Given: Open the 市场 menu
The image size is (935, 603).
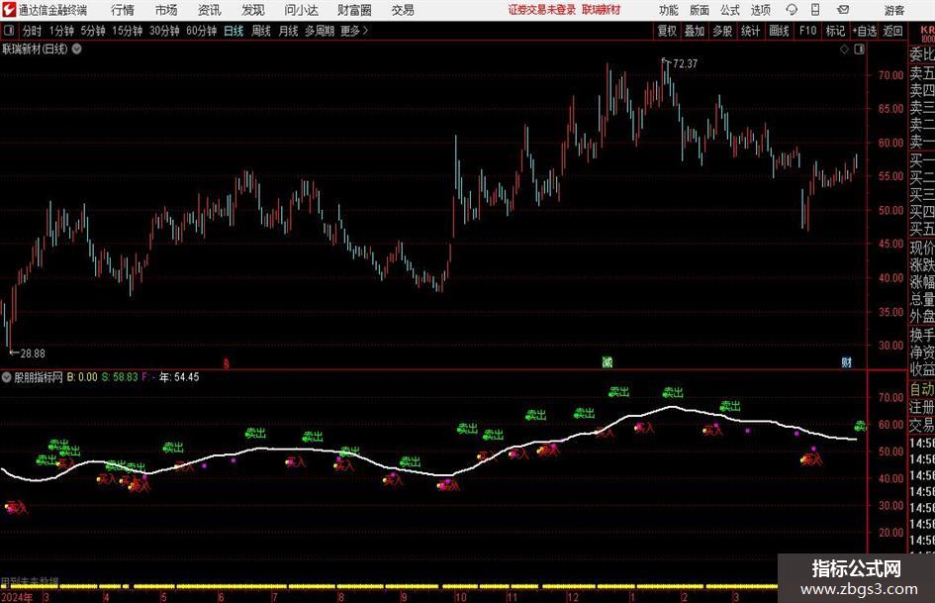Looking at the screenshot, I should point(166,10).
